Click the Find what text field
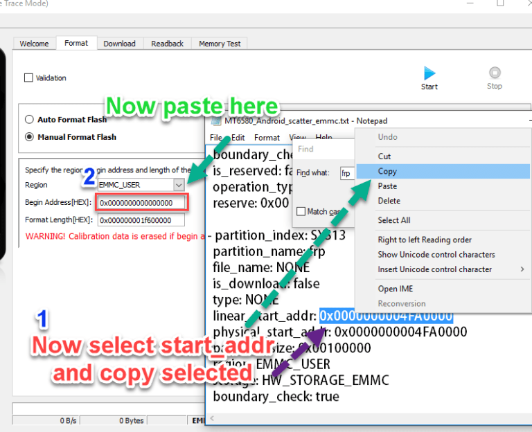 [348, 173]
